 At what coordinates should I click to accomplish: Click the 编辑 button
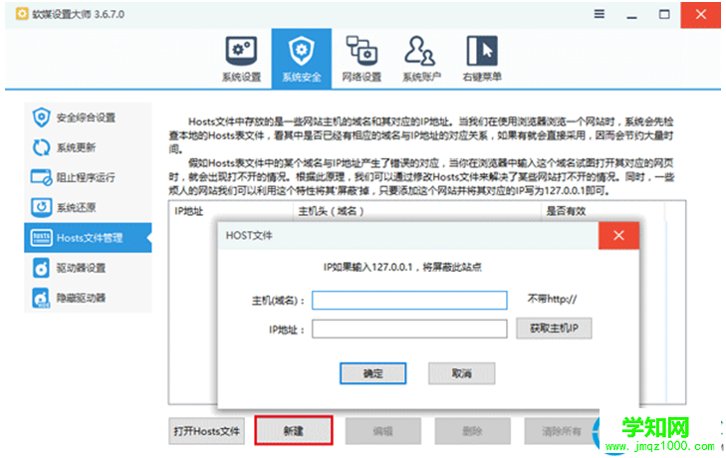click(382, 431)
